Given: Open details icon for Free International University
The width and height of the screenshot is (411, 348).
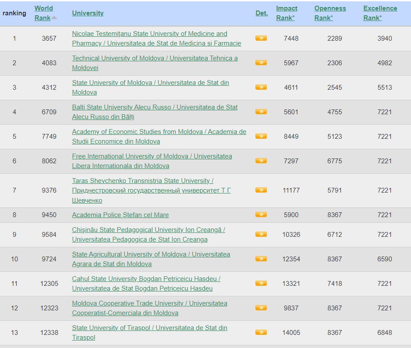Looking at the screenshot, I should (261, 161).
